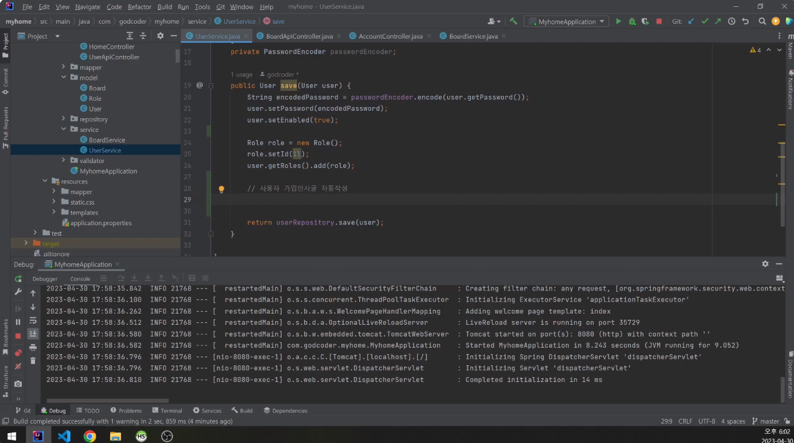Screen dimensions: 794x443
Task: Expand the validator package
Action: click(64, 161)
